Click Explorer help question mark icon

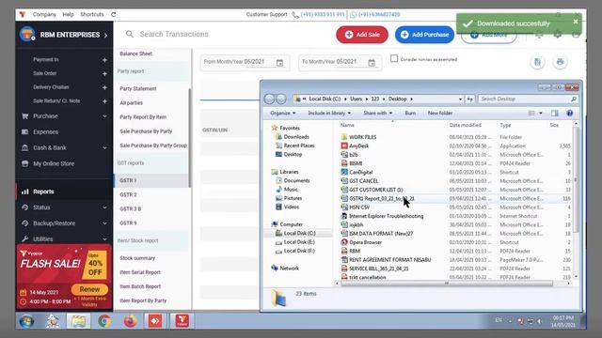point(570,113)
